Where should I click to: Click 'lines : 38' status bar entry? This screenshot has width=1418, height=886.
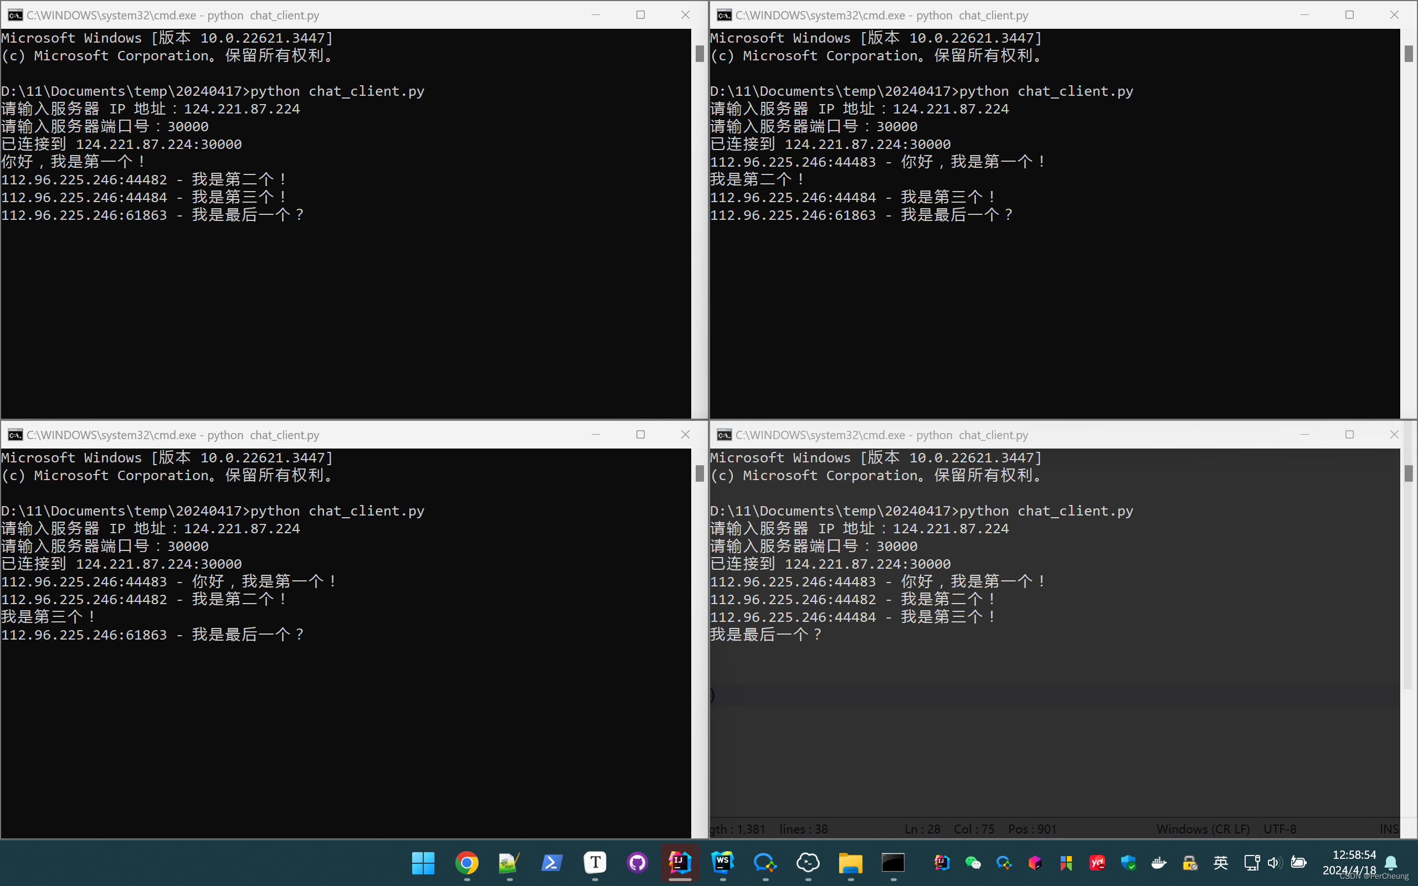(x=803, y=828)
